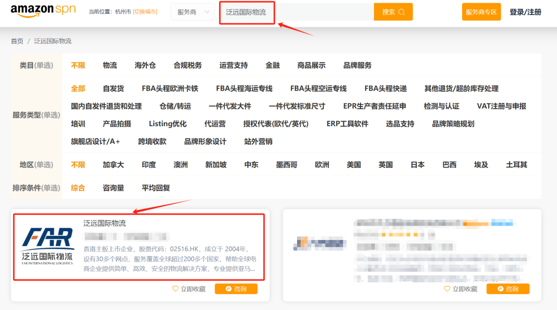Click the Amazon SPN logo
Viewport: 557px width, 310px height.
[x=44, y=11]
